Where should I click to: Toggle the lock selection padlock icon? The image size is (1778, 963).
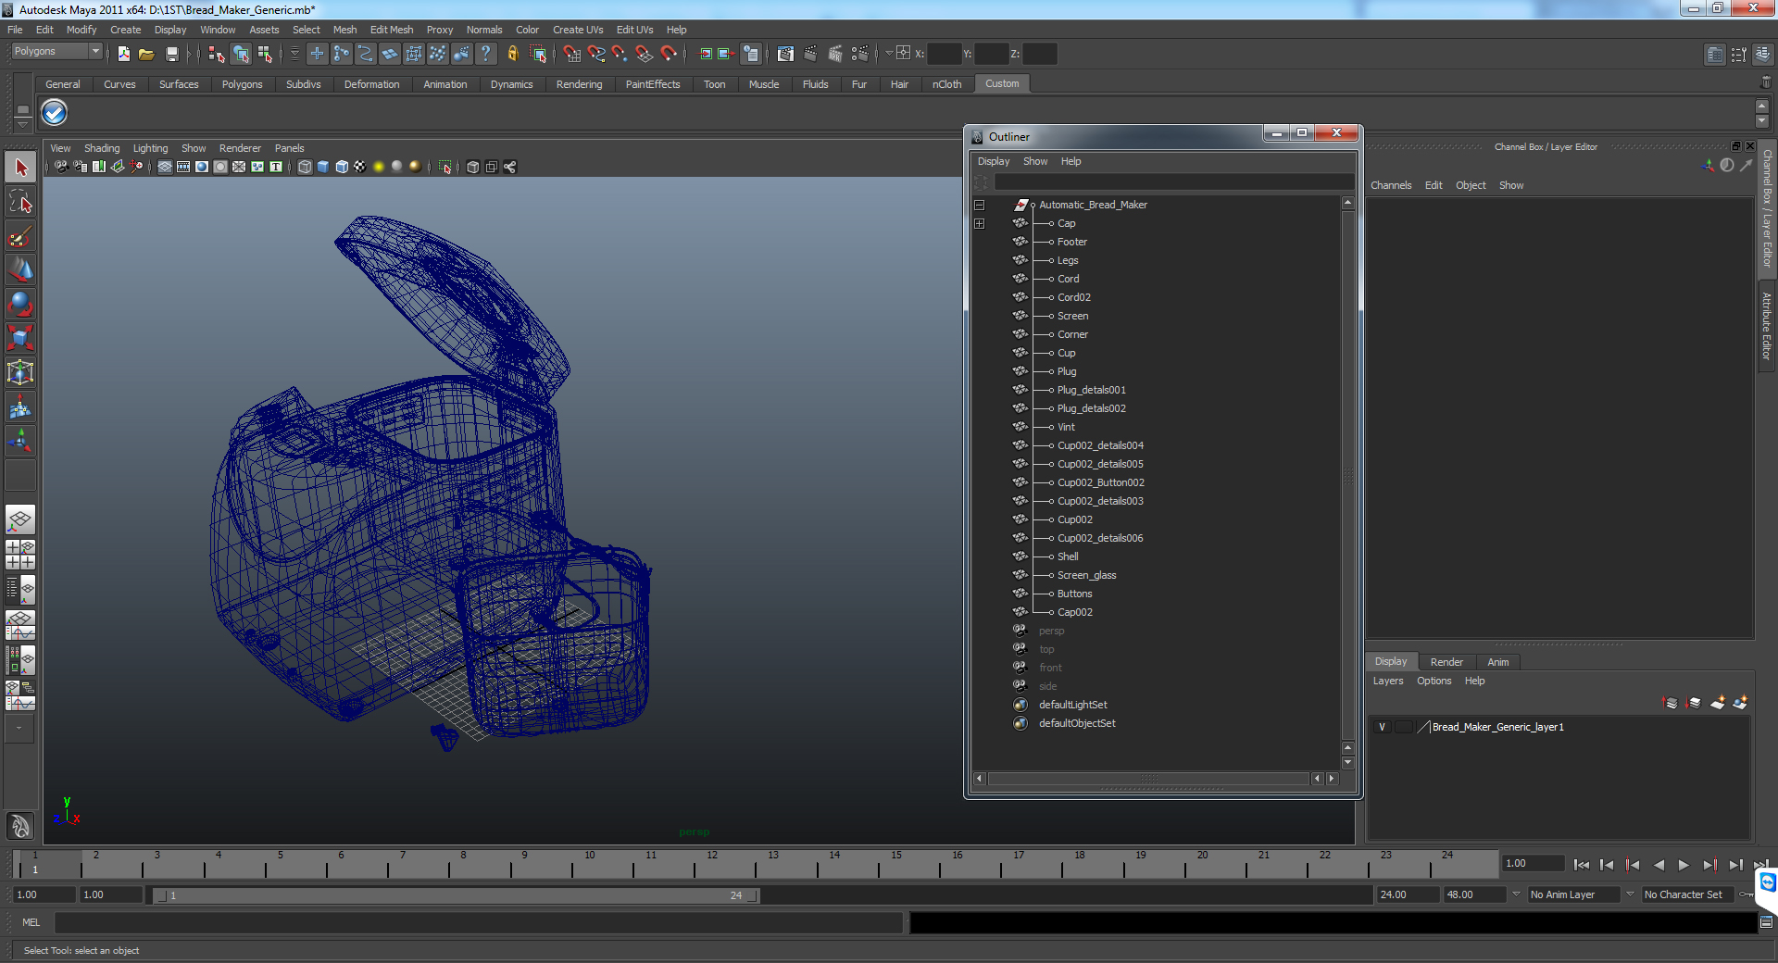coord(512,54)
